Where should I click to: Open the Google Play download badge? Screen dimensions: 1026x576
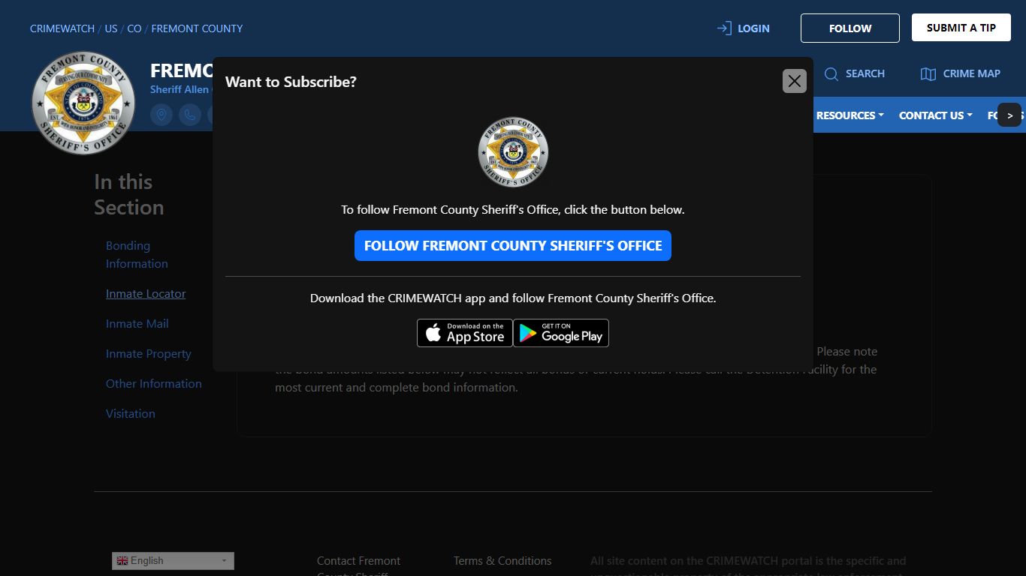[561, 333]
